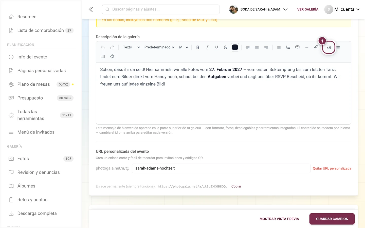The height and width of the screenshot is (228, 365).
Task: Open the Predeterminado font dropdown
Action: point(159,47)
